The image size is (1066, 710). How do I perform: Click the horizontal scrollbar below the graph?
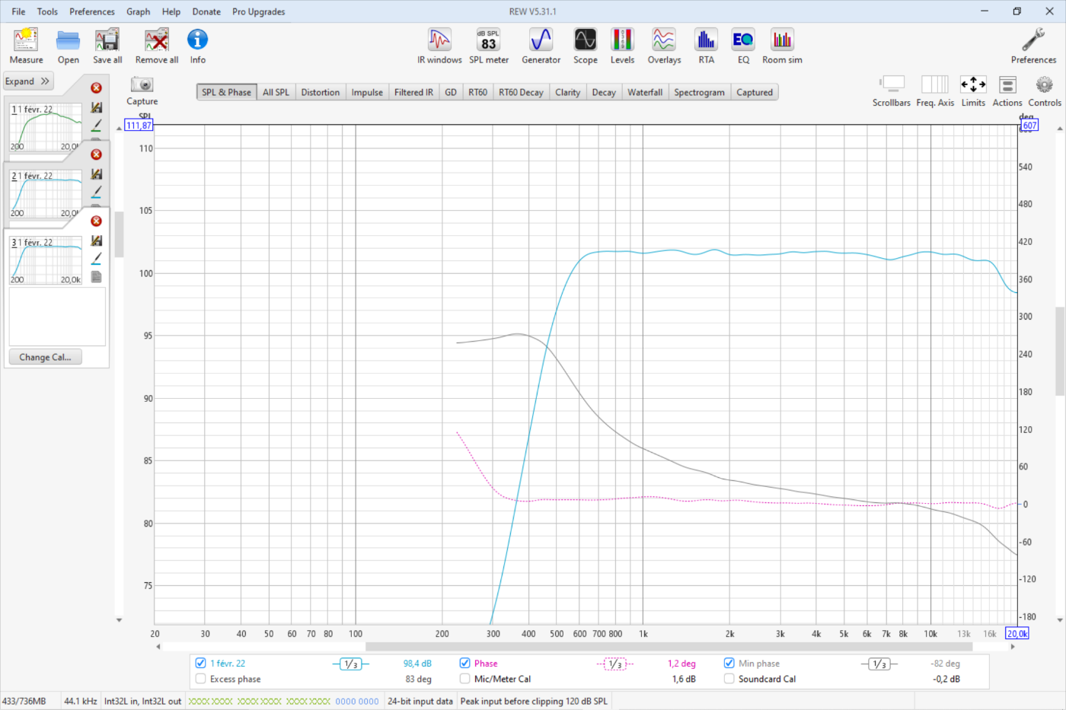coord(668,647)
